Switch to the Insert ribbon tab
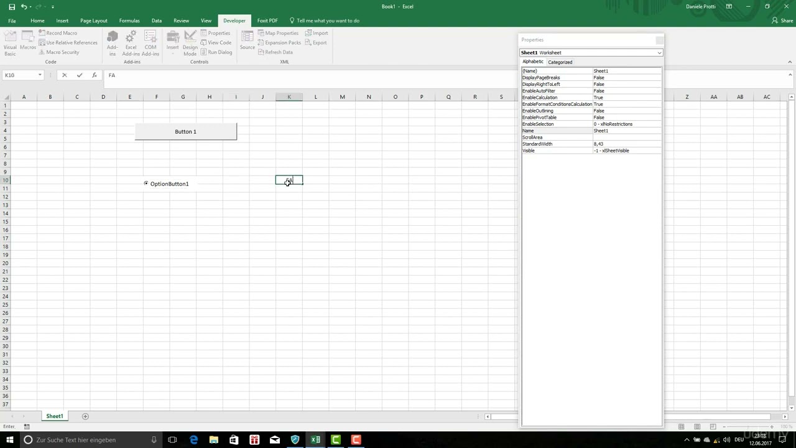 62,21
